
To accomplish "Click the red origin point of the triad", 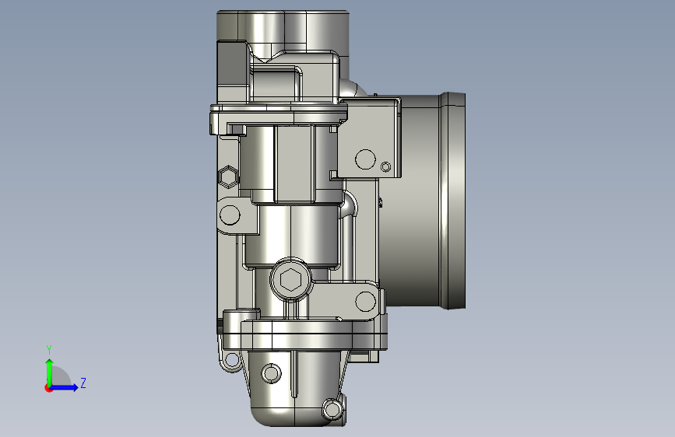I will pos(48,388).
